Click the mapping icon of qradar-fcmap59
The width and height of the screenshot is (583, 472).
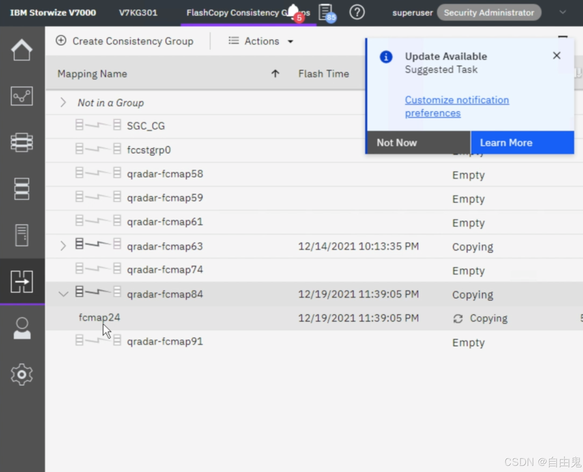tap(98, 197)
